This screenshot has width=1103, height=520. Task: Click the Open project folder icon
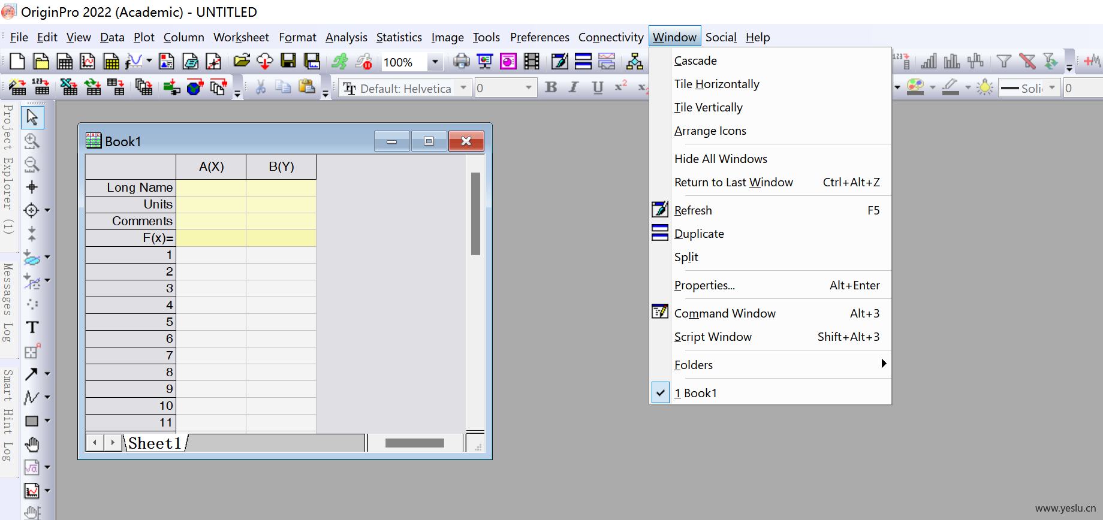click(242, 61)
